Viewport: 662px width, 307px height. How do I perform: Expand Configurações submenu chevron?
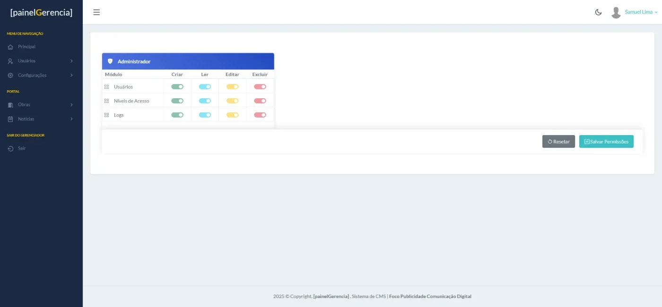click(x=71, y=75)
